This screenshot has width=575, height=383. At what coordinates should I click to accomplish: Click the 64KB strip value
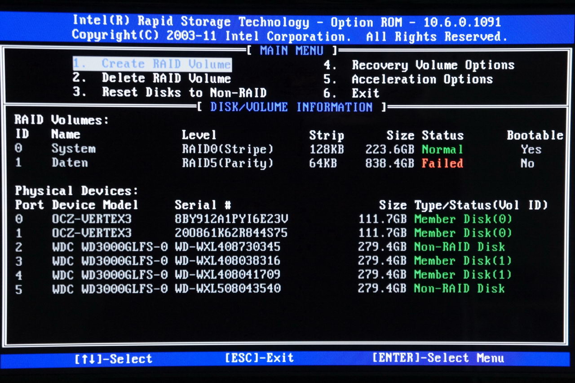(323, 163)
